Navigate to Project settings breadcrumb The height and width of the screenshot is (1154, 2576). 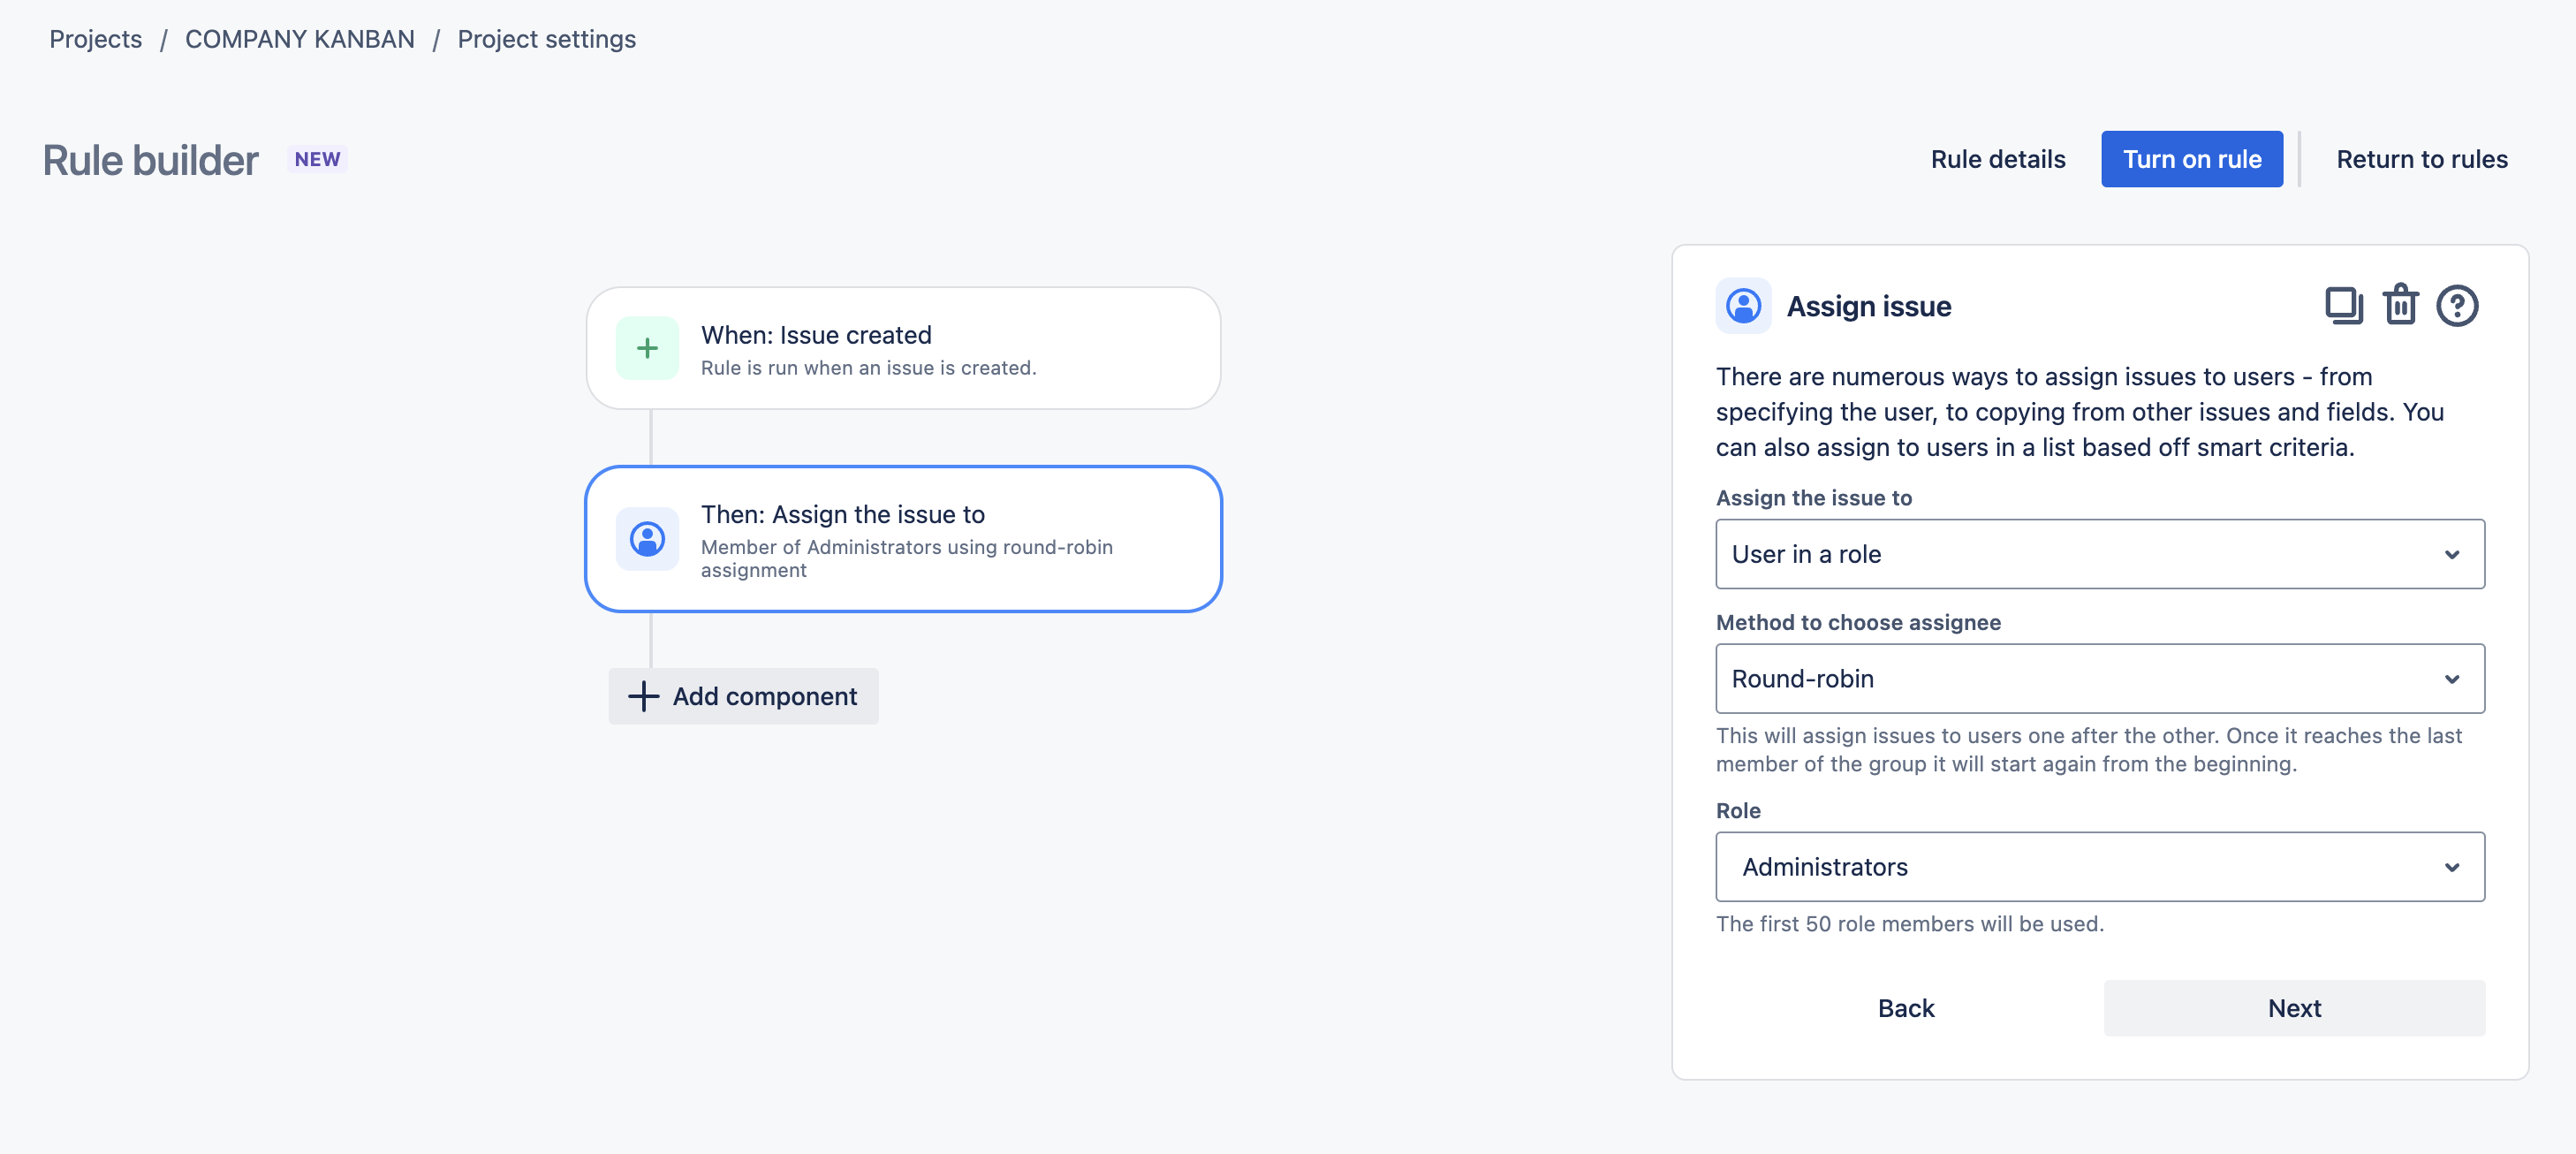[x=546, y=39]
